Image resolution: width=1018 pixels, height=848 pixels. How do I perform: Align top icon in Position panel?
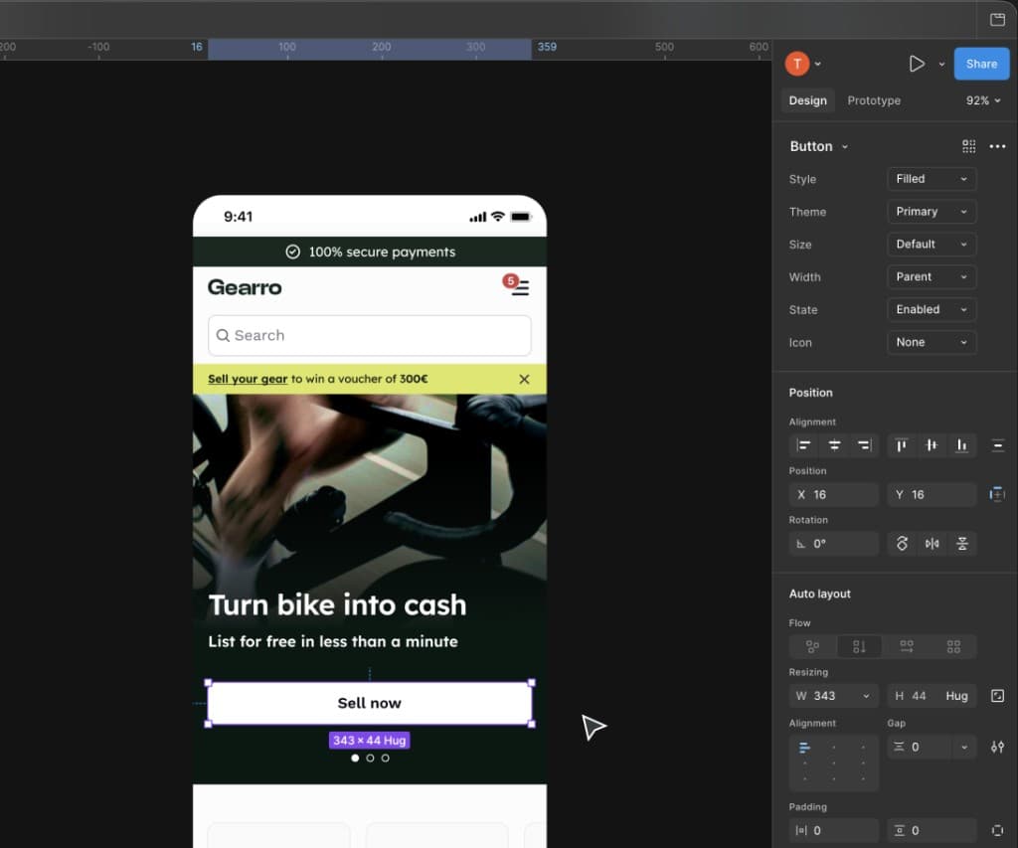(x=901, y=445)
